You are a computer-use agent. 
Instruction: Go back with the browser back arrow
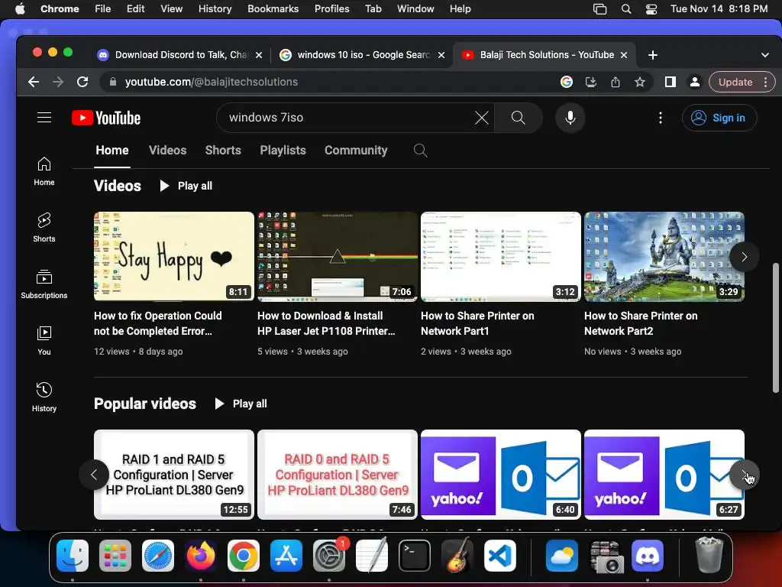pyautogui.click(x=34, y=82)
